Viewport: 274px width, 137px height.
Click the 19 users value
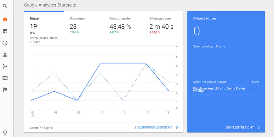(33, 26)
